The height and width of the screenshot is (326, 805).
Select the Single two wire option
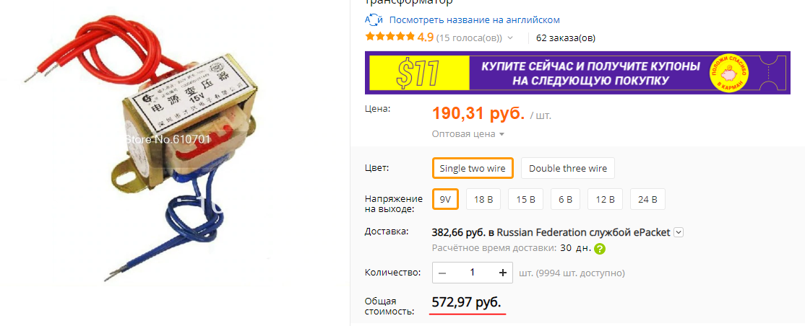click(473, 168)
